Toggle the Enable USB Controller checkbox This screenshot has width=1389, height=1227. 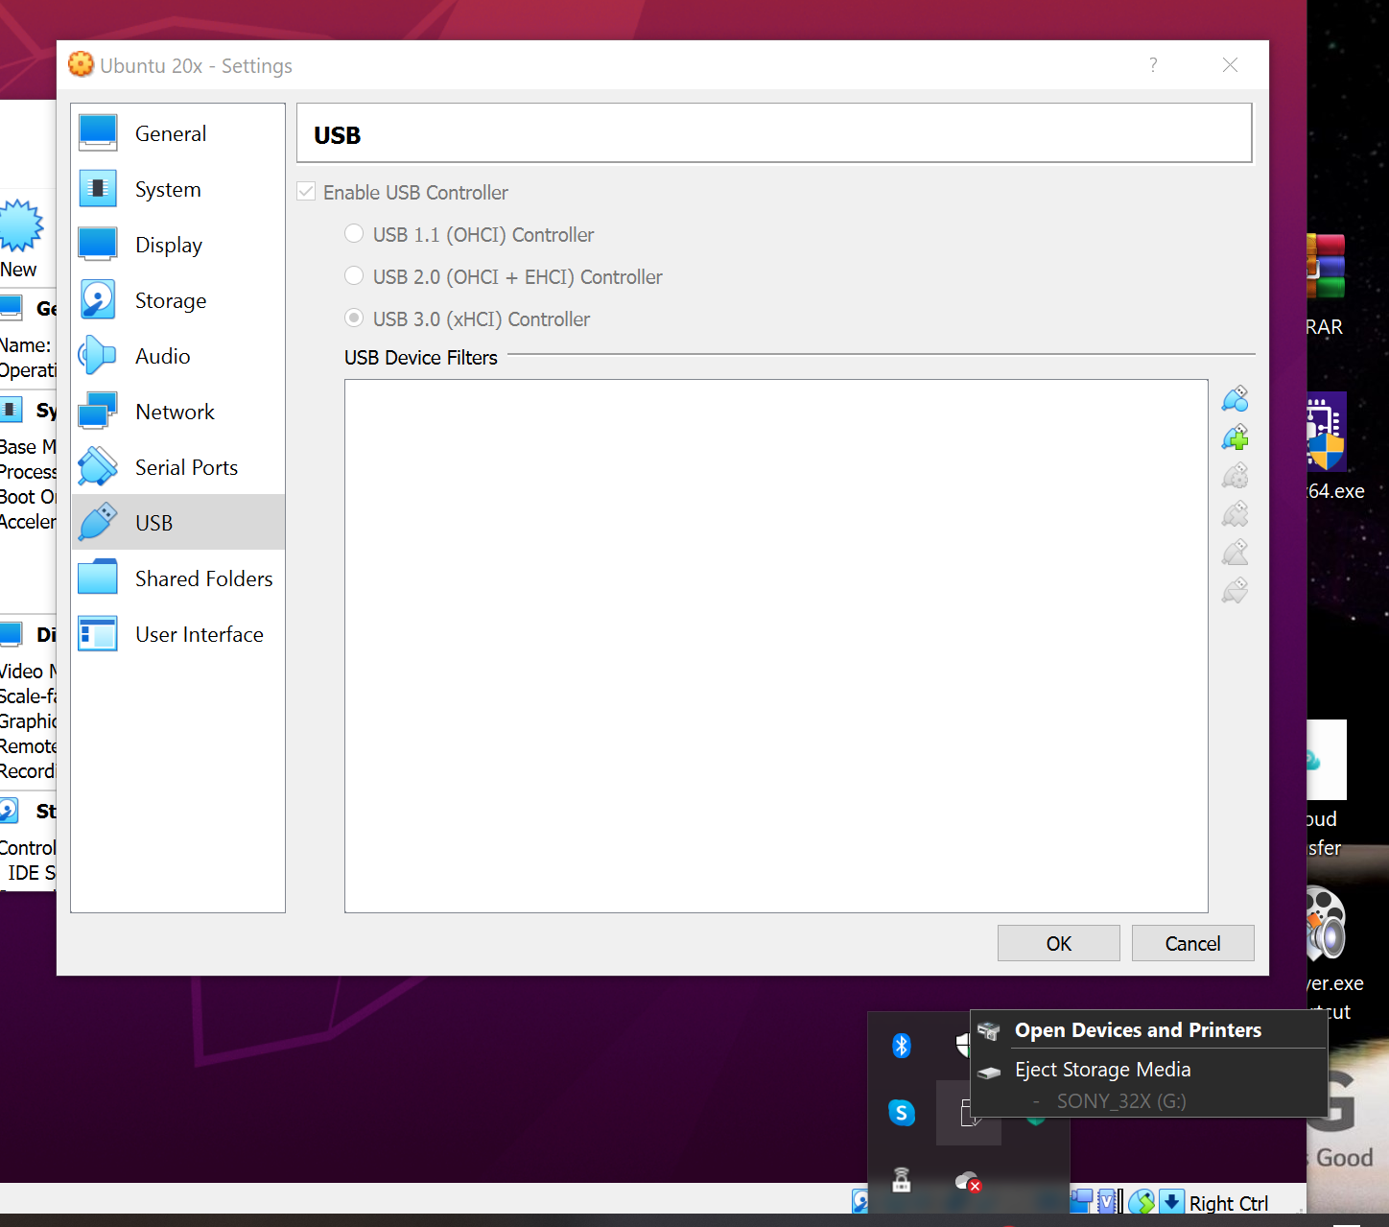coord(307,192)
